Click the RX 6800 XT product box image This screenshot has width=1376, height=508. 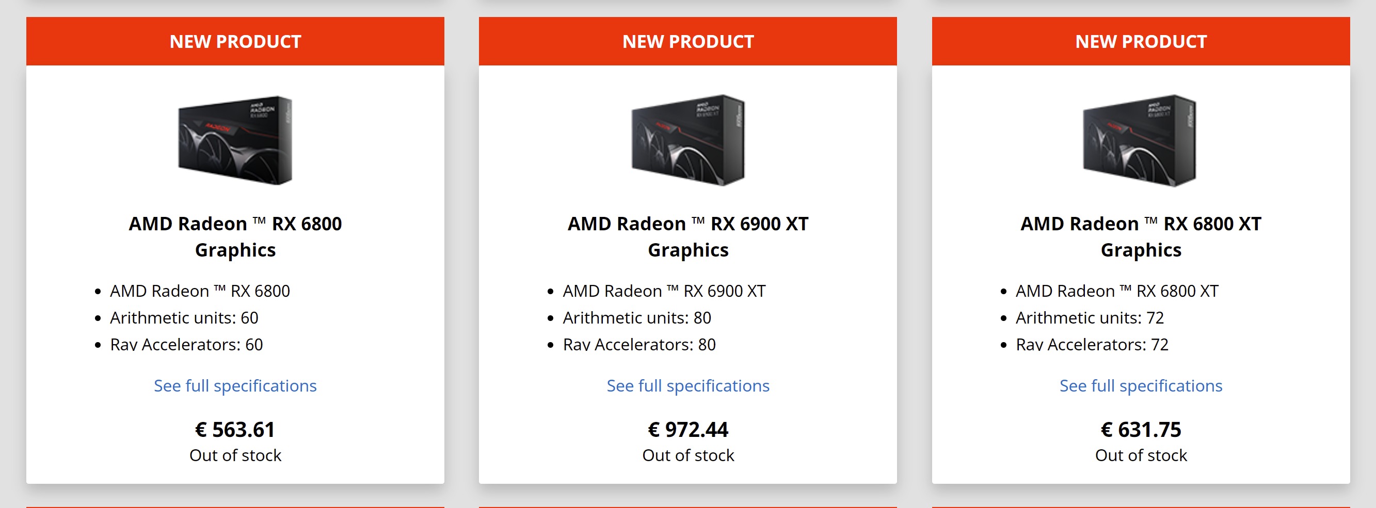pyautogui.click(x=1140, y=140)
